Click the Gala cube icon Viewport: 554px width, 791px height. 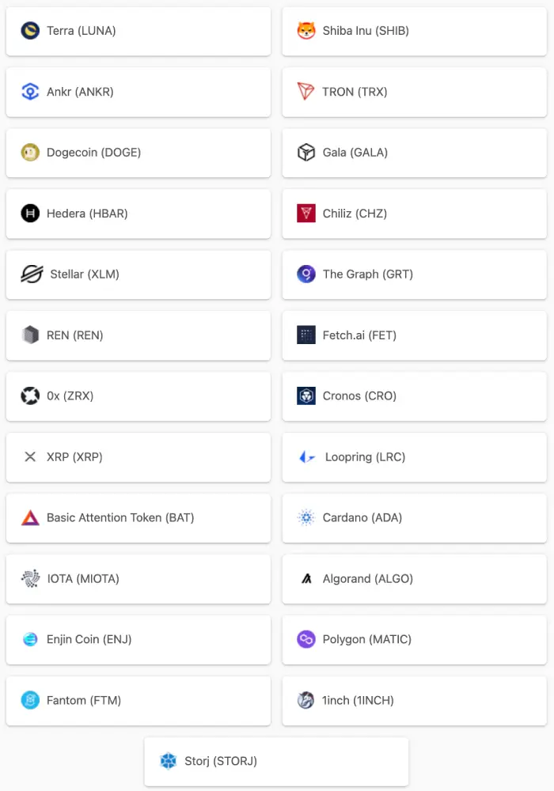pos(306,153)
